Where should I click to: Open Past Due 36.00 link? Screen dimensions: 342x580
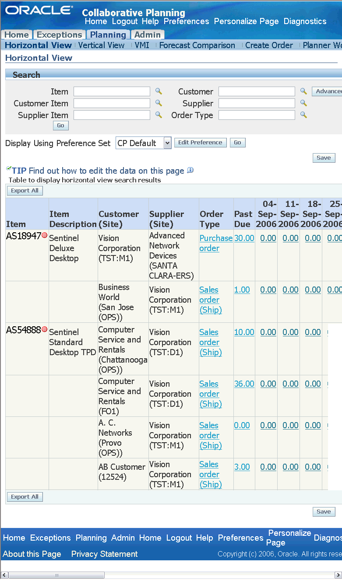coord(244,384)
